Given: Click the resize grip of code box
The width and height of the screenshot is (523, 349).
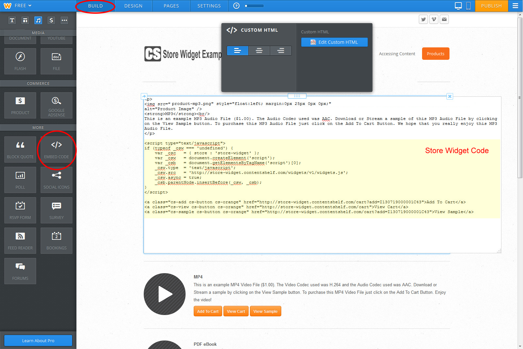Looking at the screenshot, I should point(499,251).
